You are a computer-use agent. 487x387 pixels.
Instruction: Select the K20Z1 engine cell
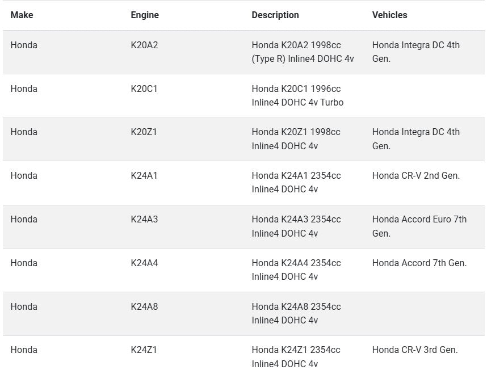point(144,132)
